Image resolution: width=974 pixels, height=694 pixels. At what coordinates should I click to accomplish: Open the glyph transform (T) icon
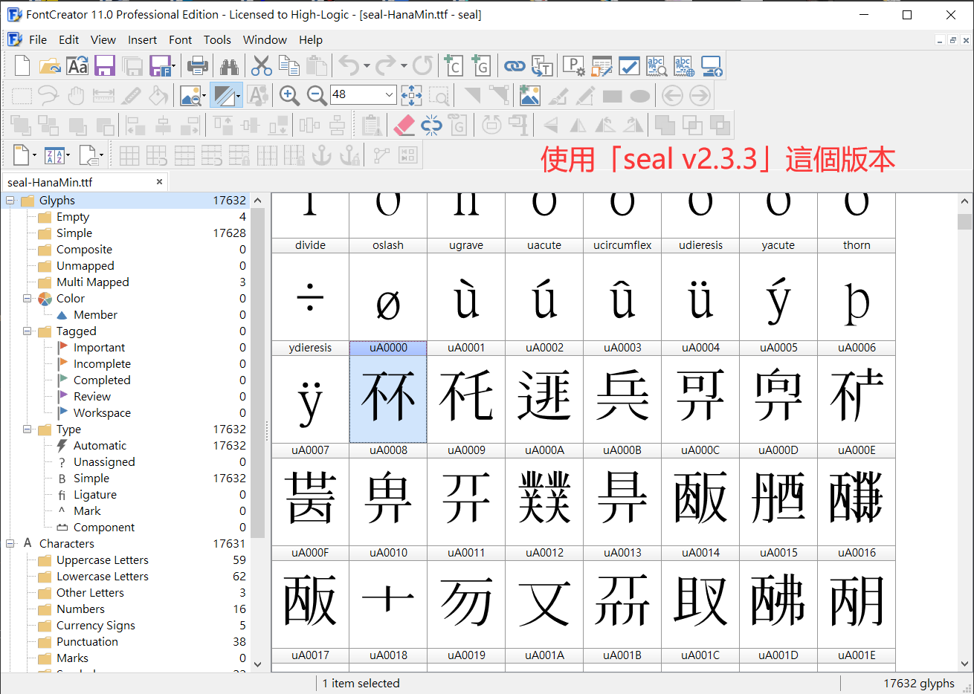542,66
